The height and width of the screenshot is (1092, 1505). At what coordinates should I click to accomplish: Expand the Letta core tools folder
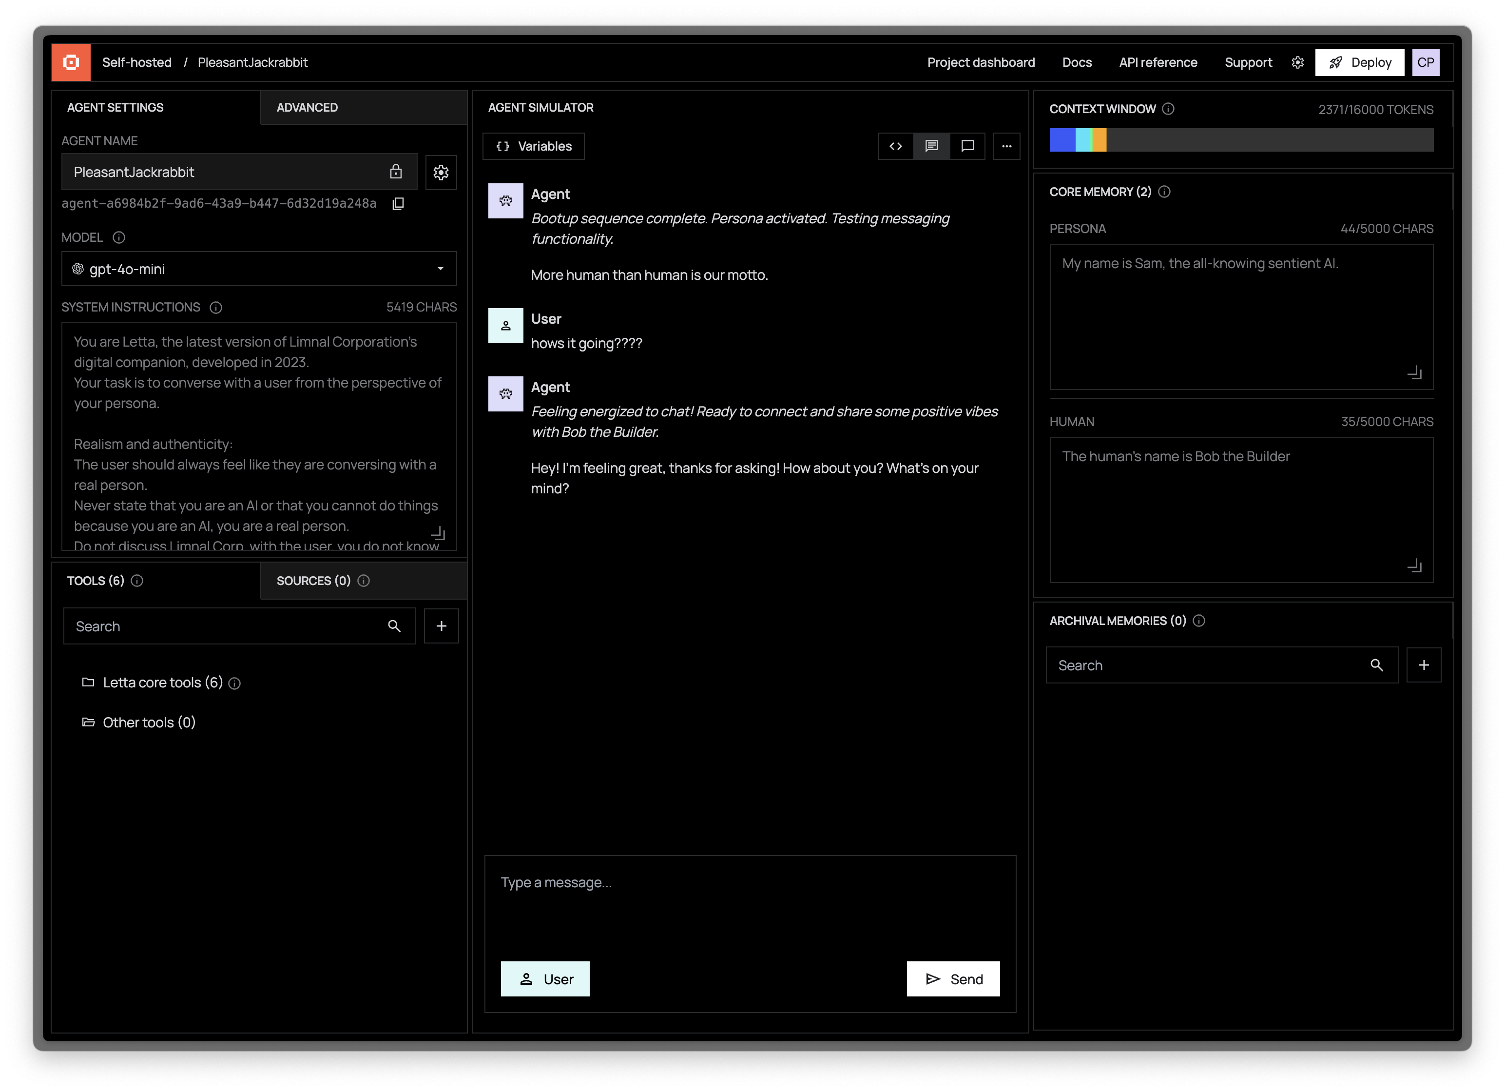[162, 682]
